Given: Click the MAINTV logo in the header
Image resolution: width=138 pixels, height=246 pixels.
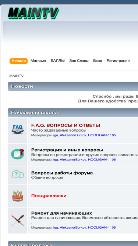Looking at the screenshot, I should coord(33,13).
